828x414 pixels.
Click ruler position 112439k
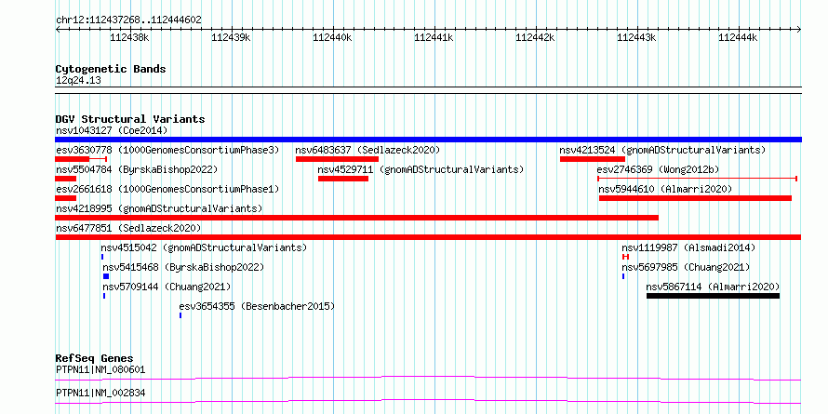[231, 37]
